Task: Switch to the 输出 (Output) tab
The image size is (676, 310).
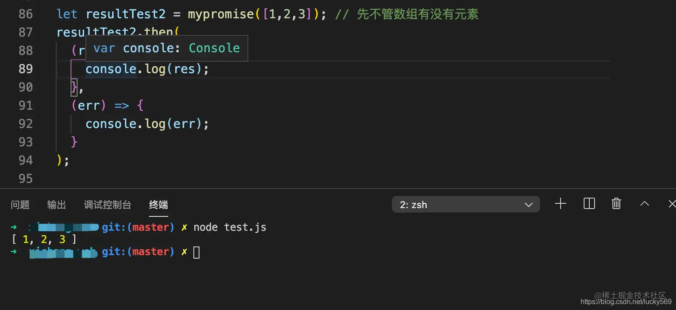Action: coord(57,205)
